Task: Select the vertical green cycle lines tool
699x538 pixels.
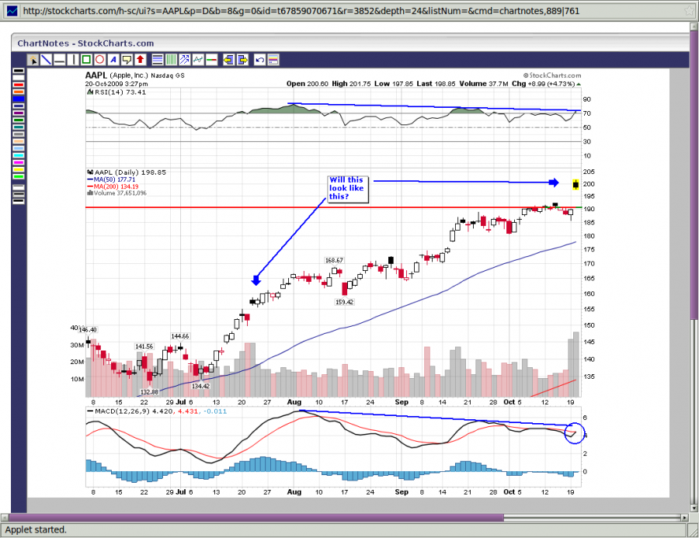Action: coord(171,59)
